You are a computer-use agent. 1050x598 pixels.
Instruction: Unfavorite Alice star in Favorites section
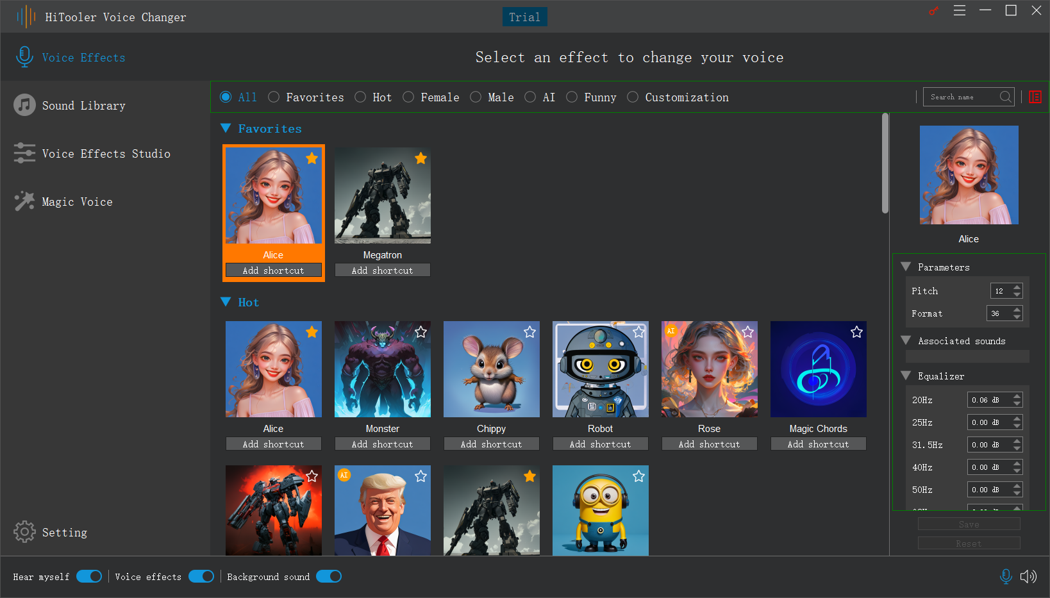point(312,158)
